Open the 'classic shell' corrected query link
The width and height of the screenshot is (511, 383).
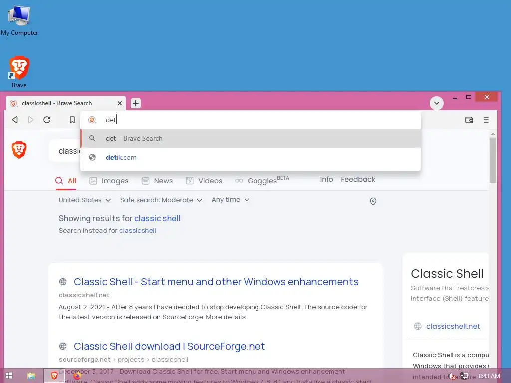point(157,218)
